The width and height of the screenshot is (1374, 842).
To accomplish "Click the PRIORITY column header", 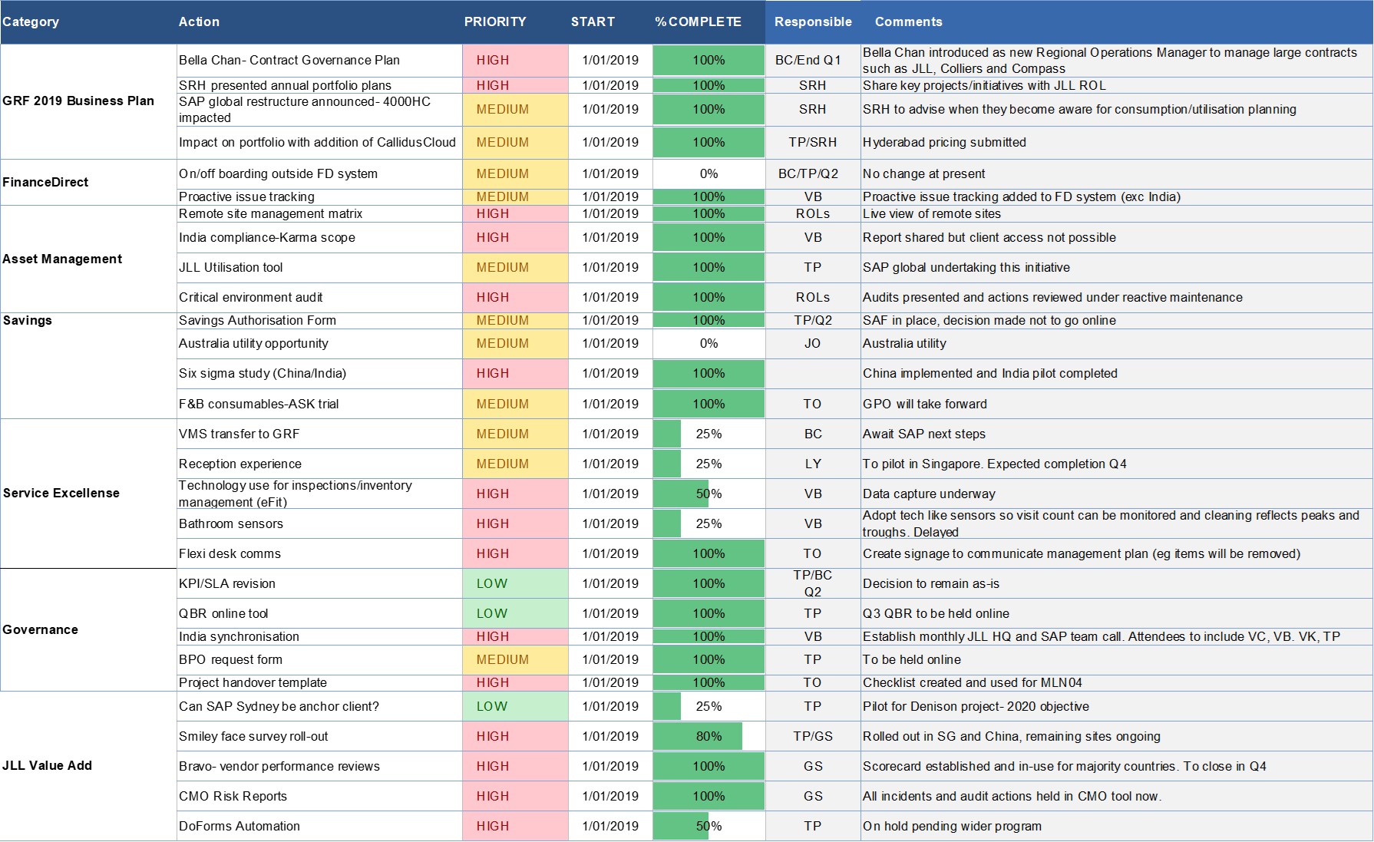I will tap(515, 21).
